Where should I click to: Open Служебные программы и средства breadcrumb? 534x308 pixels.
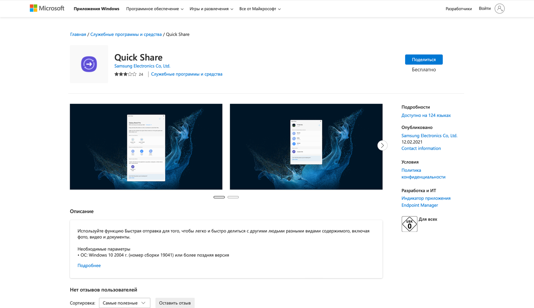coord(126,34)
